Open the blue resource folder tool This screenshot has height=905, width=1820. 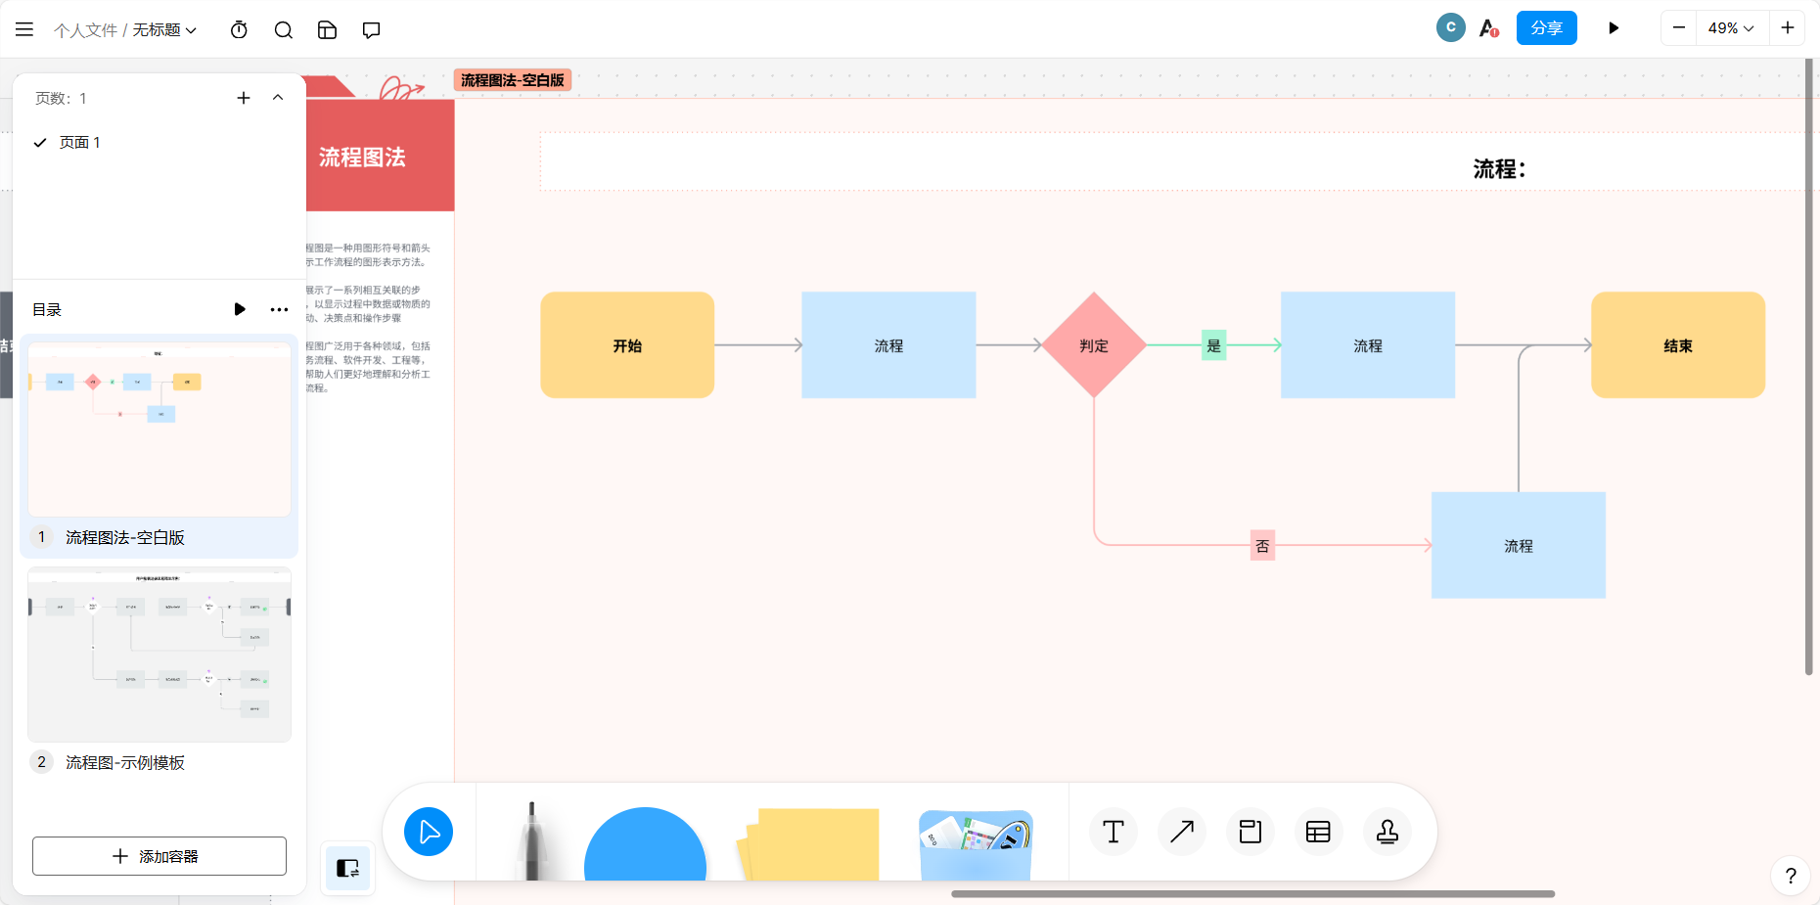976,845
